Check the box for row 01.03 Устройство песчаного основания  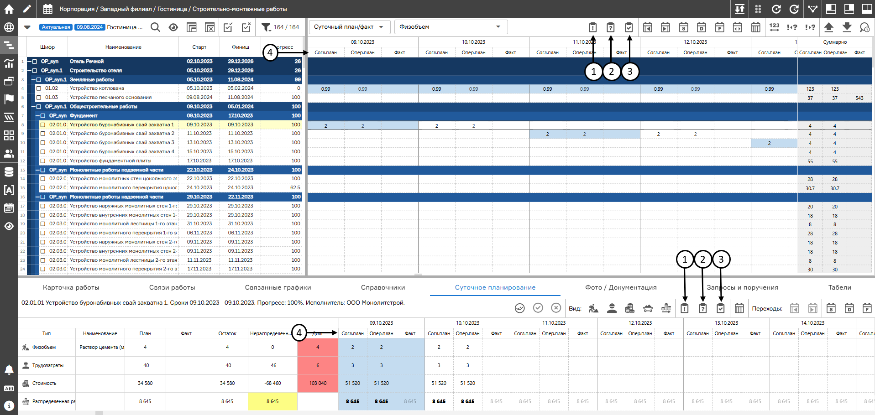point(39,98)
